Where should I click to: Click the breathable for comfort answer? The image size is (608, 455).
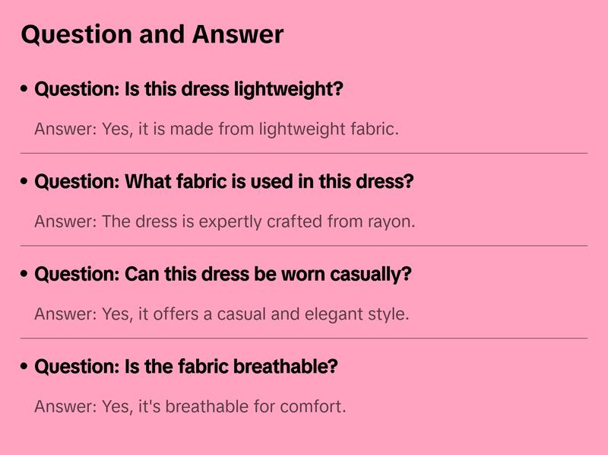pyautogui.click(x=190, y=407)
